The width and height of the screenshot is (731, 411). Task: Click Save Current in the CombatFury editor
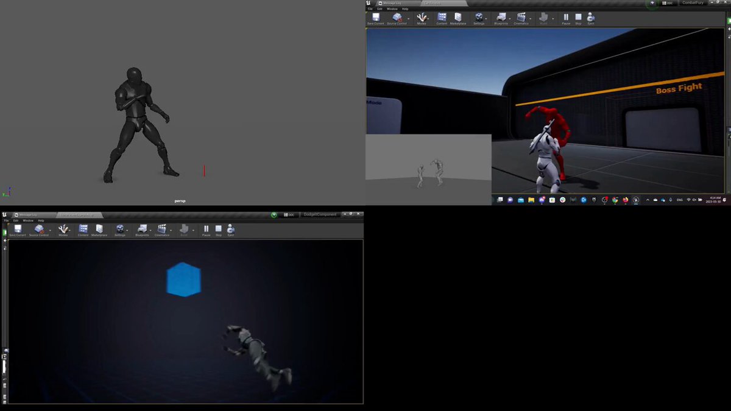375,19
